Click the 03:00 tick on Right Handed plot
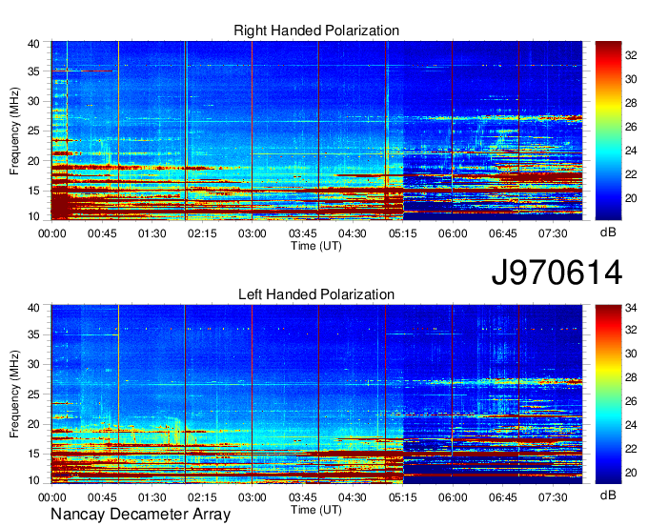Screen dimensions: 648x526 coord(253,233)
